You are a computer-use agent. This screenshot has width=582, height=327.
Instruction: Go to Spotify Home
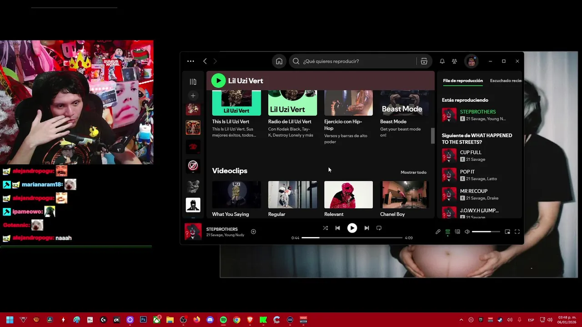tap(279, 61)
